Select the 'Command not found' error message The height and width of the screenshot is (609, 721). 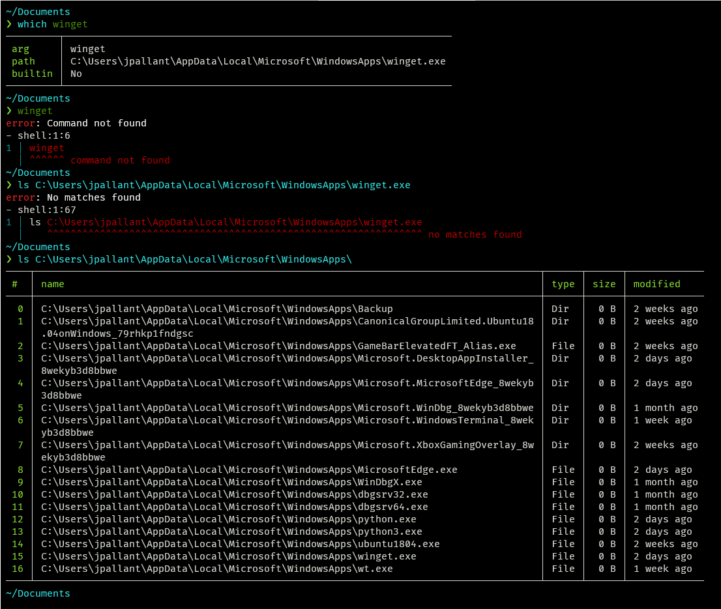[x=99, y=122]
